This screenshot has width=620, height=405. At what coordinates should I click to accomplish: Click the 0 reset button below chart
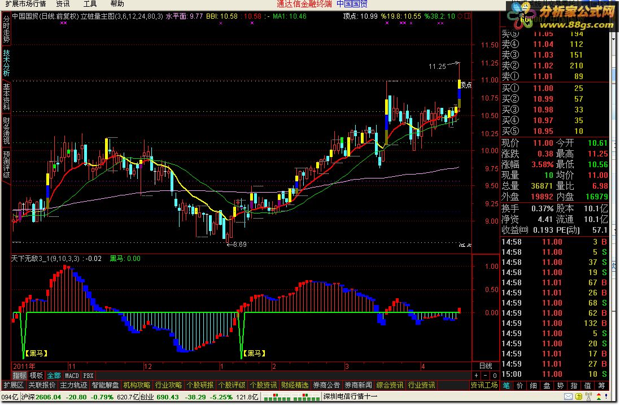pos(494,375)
